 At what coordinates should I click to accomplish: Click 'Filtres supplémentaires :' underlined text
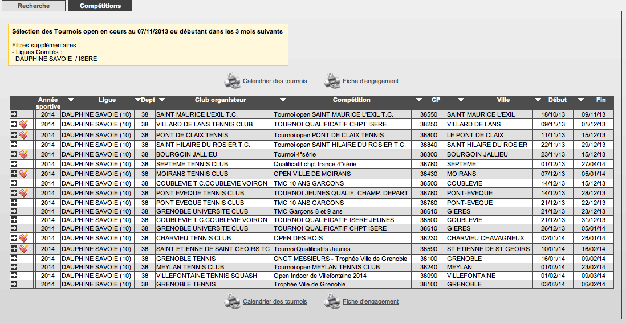click(x=46, y=45)
